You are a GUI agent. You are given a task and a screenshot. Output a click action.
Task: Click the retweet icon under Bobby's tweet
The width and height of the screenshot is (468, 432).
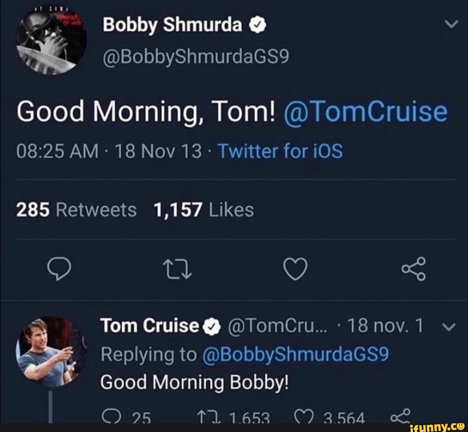176,270
